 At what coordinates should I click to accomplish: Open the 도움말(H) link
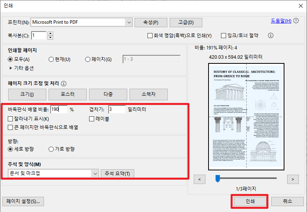[281, 21]
